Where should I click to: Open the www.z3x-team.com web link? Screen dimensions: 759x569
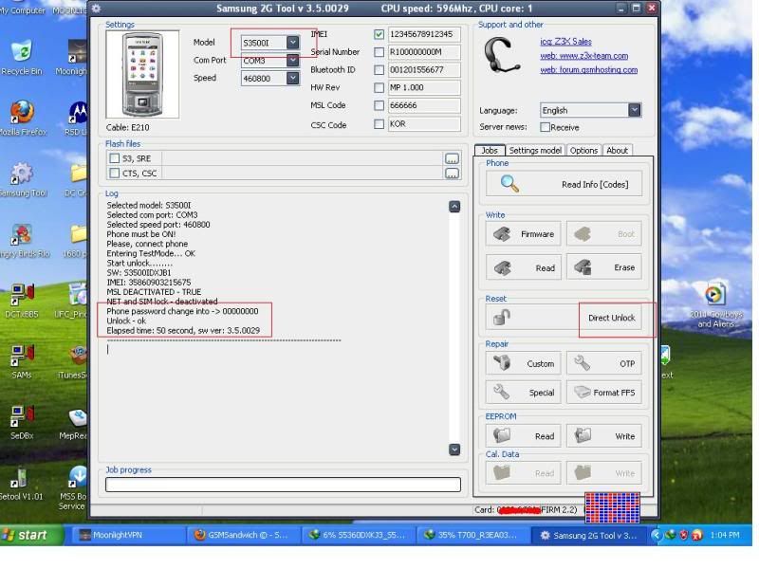point(584,56)
